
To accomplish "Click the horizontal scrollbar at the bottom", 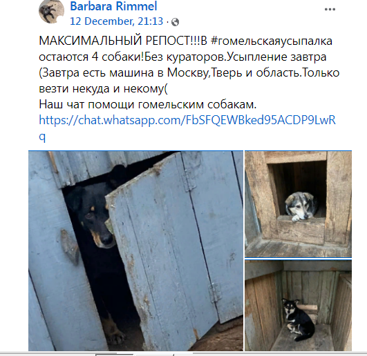I will (x=184, y=354).
